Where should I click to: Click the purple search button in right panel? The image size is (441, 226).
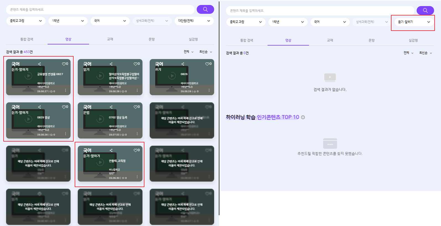(425, 10)
